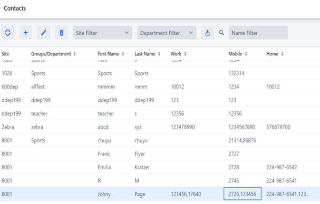This screenshot has width=320, height=204.
Task: Add a new contact with plus icon
Action: 26,33
